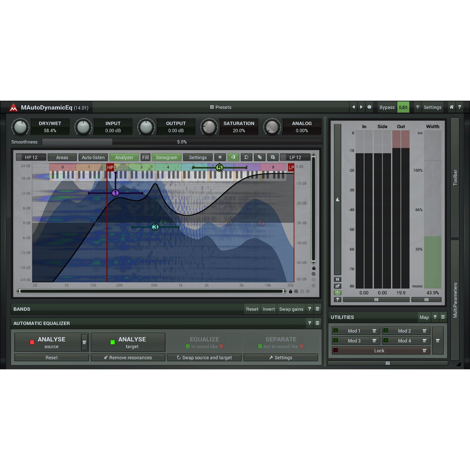Load the previous preset arrow

353,107
